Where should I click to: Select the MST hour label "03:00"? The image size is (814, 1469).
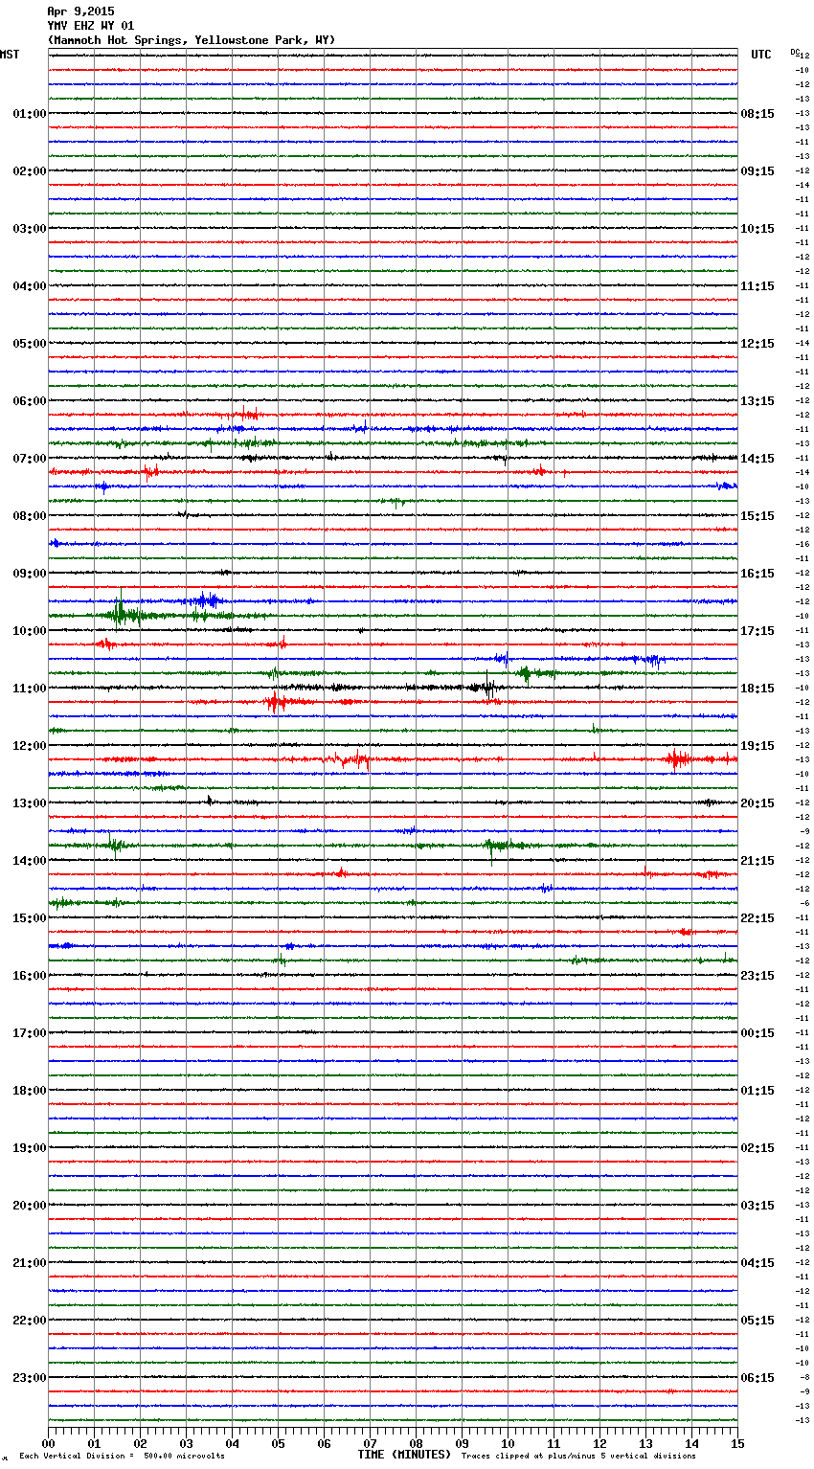pos(30,229)
